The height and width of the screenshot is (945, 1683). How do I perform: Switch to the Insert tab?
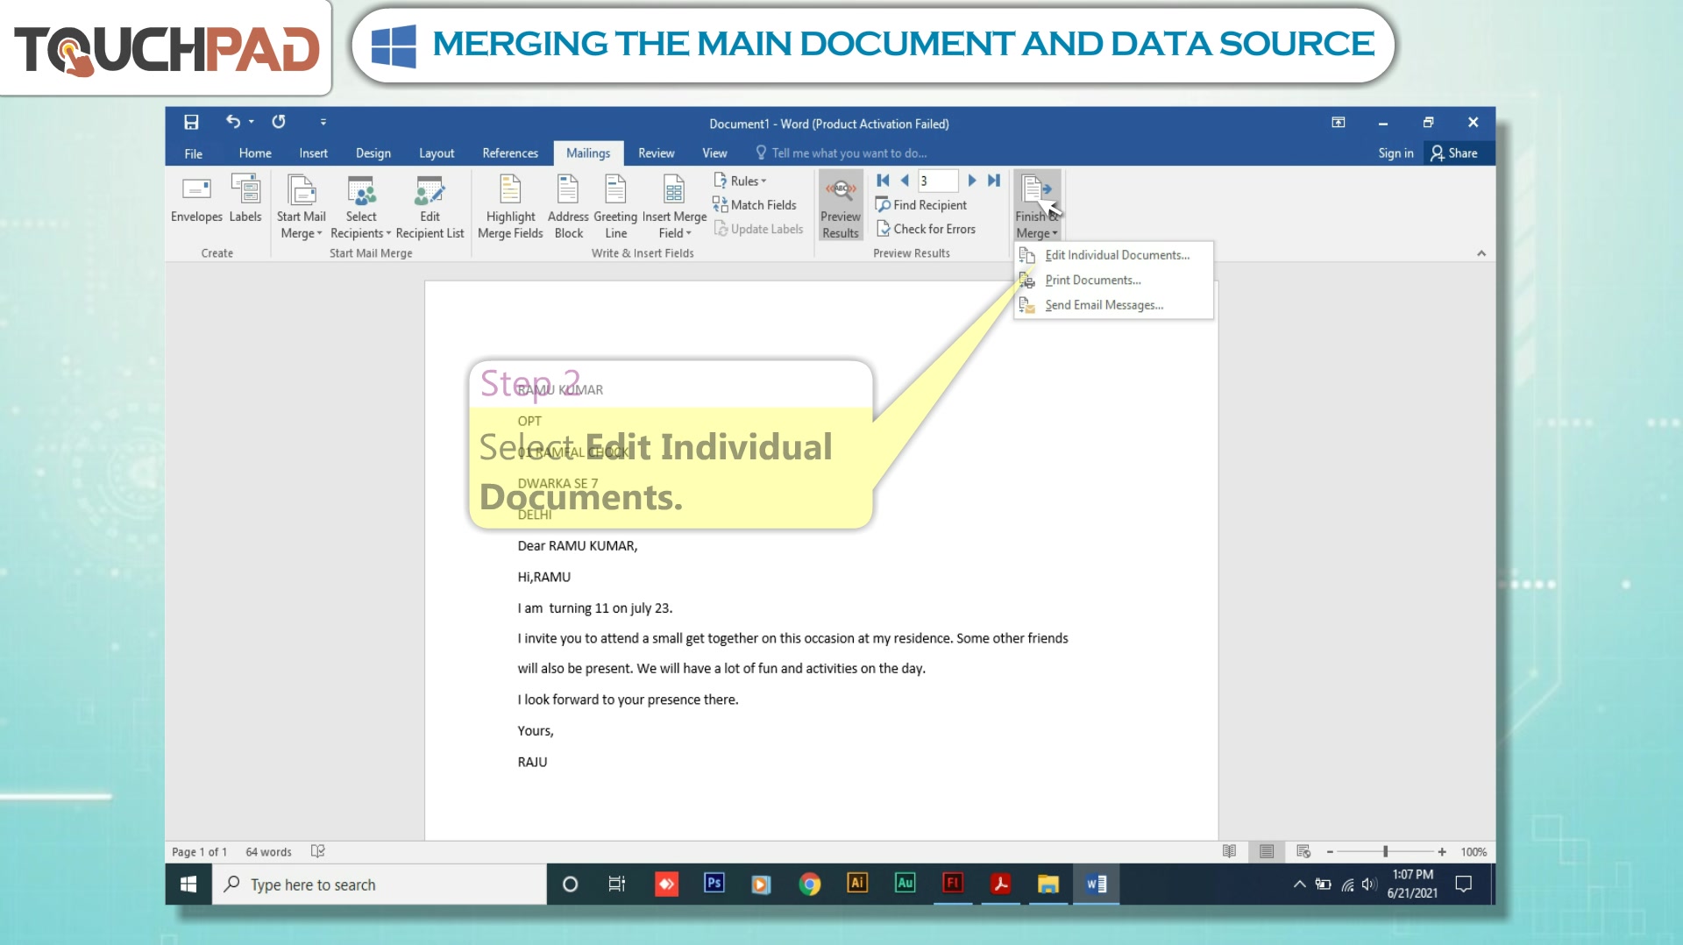click(x=313, y=153)
